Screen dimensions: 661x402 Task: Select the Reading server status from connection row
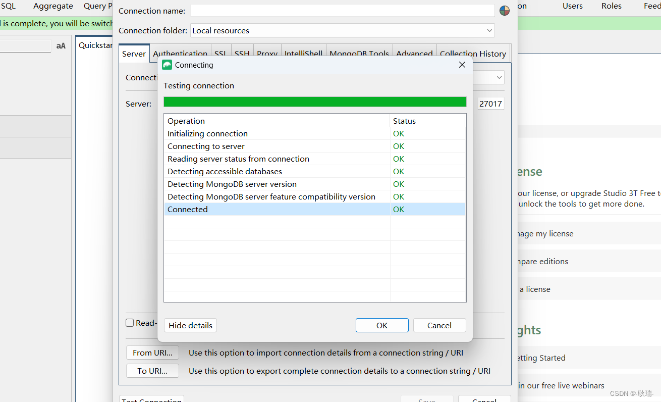click(x=315, y=159)
